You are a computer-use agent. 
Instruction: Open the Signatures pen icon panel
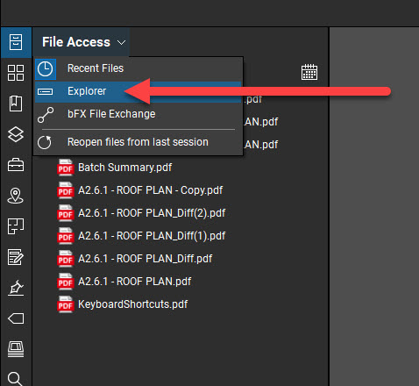click(16, 288)
